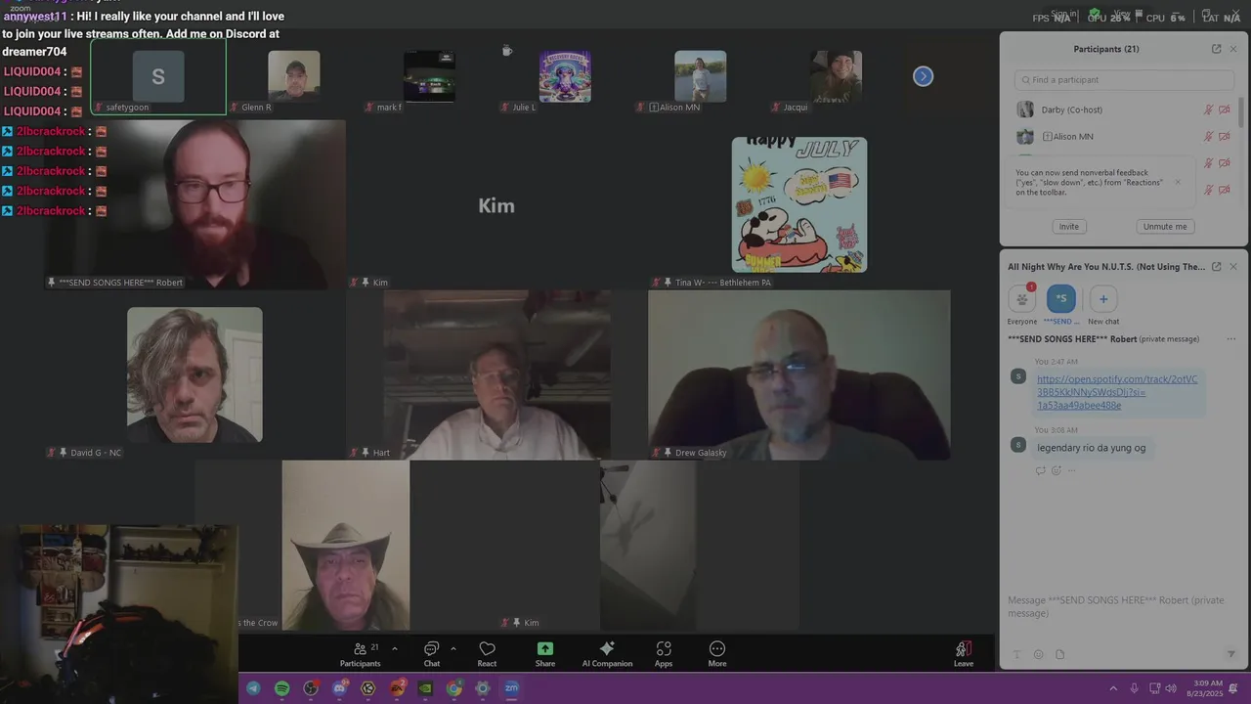Open Zoom icon in the taskbar
This screenshot has width=1251, height=704.
pos(511,688)
